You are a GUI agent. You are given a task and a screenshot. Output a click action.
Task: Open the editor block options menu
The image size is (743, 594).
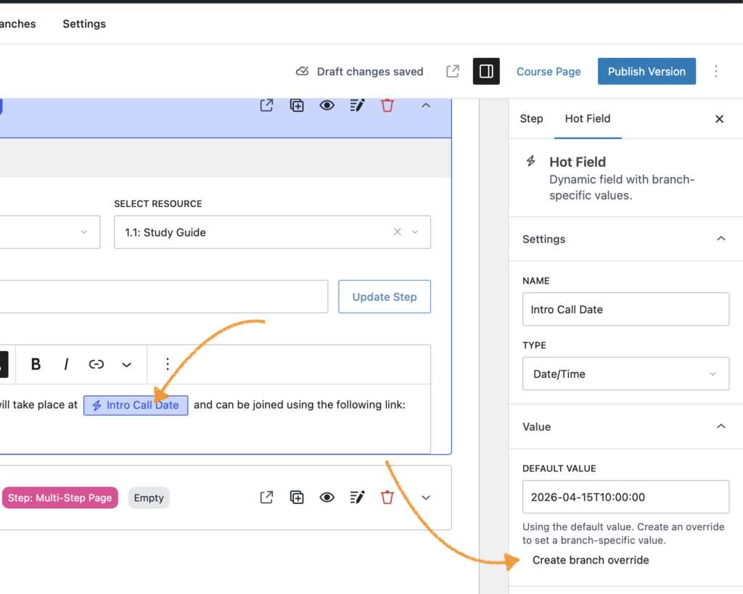(x=168, y=364)
